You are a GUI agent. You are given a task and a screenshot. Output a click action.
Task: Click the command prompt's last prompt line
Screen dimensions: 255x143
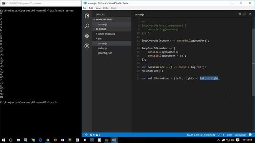click(x=29, y=102)
